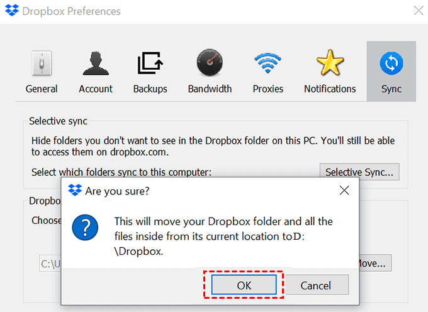Click Dropbox logo in Preferences title bar
This screenshot has width=428, height=312.
(x=12, y=11)
